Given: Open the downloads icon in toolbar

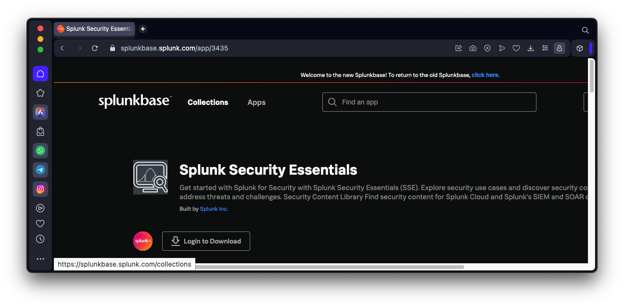Looking at the screenshot, I should (531, 48).
